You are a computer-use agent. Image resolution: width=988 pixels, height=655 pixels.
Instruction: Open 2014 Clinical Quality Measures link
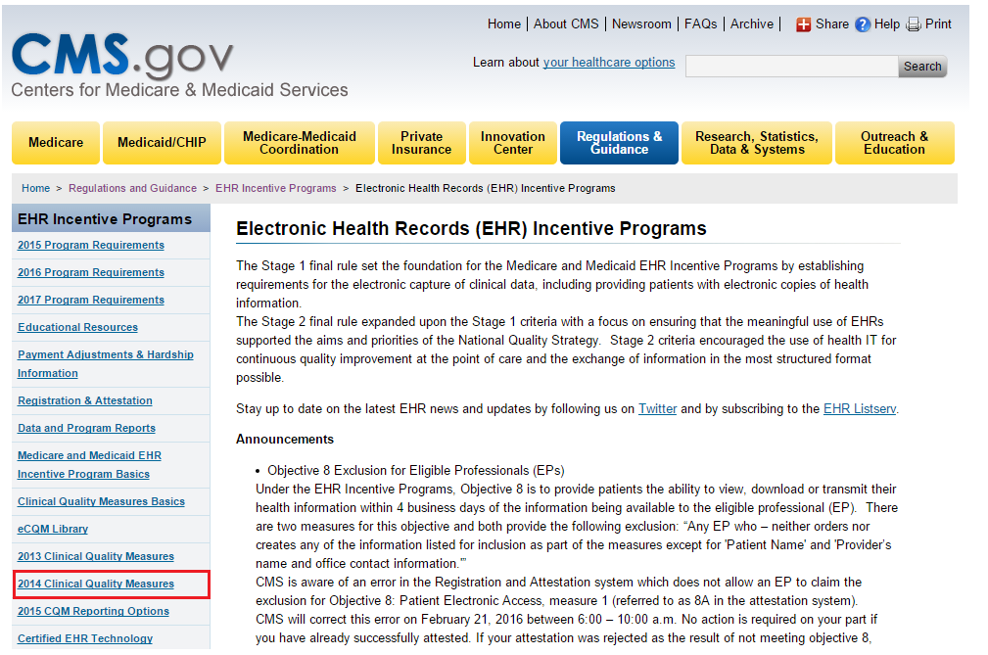coord(96,584)
